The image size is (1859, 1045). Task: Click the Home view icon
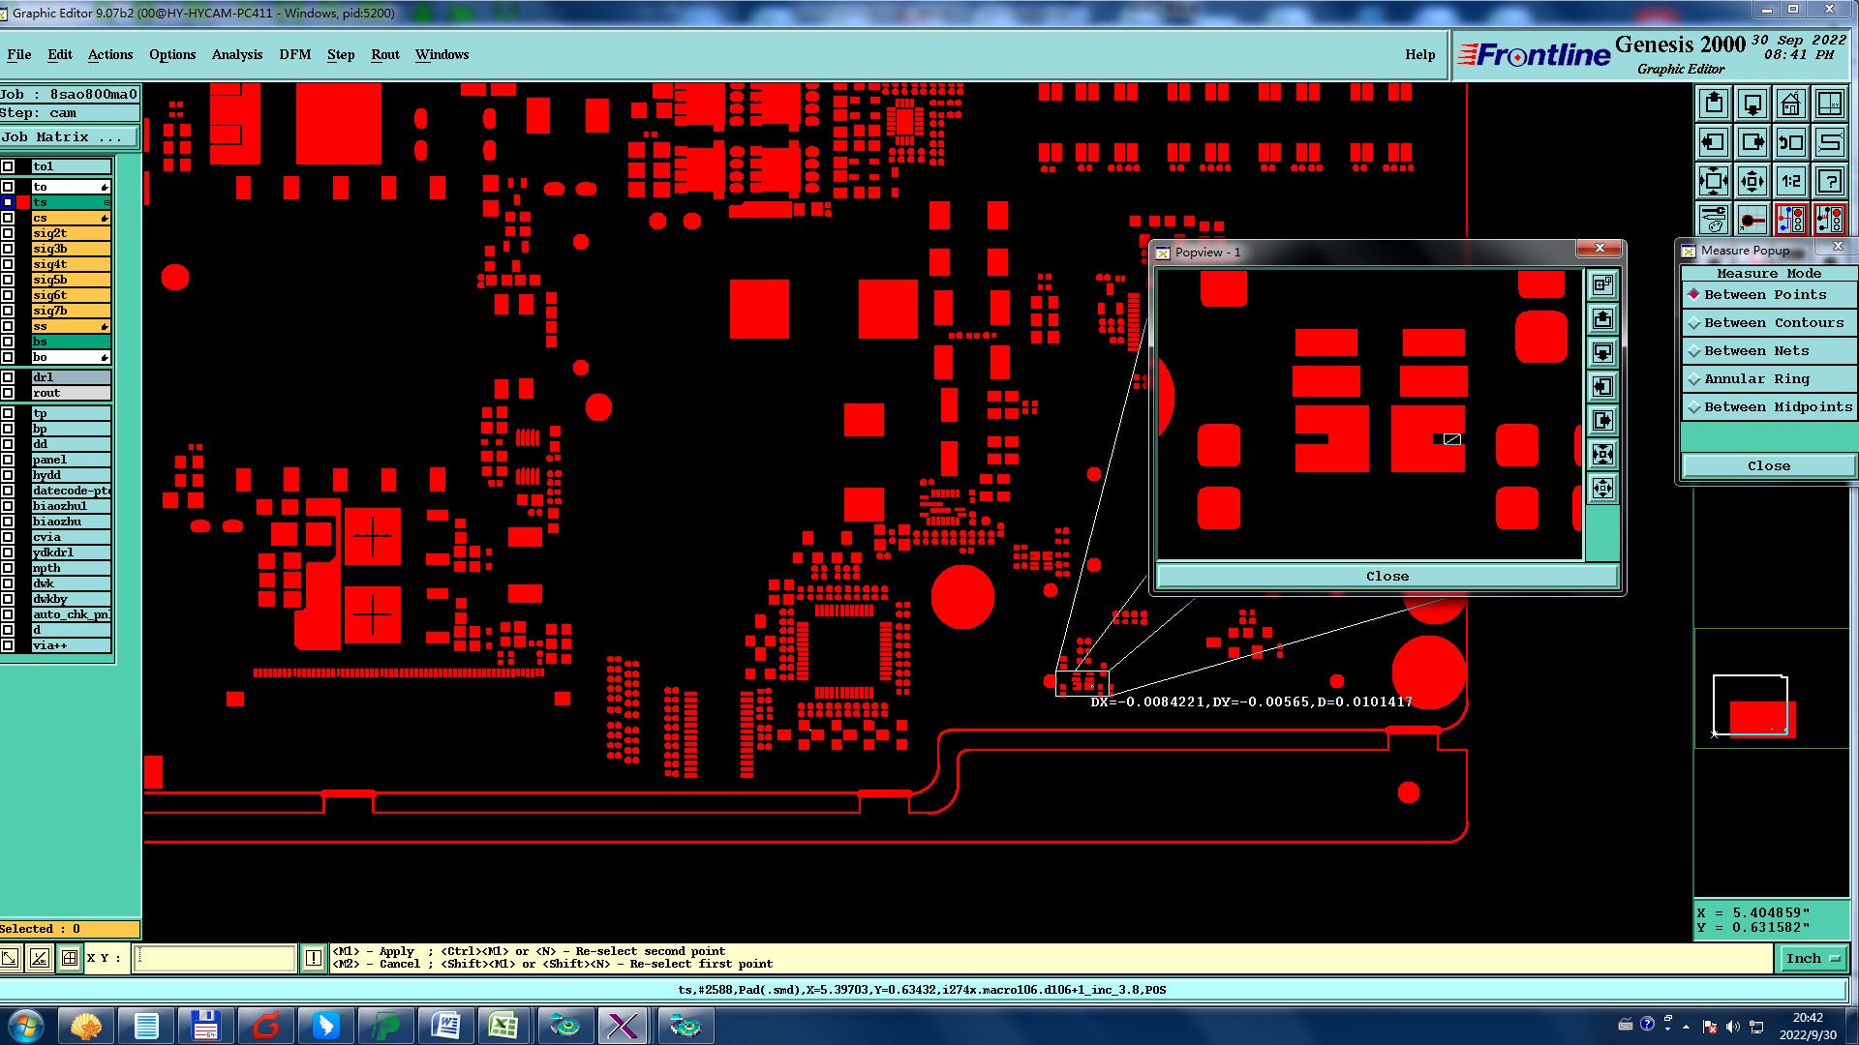pos(1790,104)
